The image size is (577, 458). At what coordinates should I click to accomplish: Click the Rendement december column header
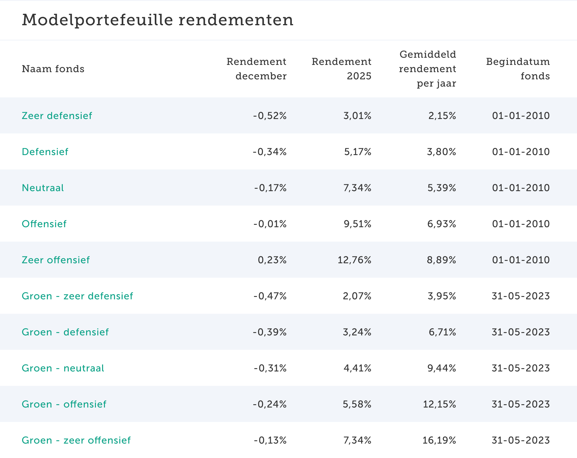tap(256, 69)
